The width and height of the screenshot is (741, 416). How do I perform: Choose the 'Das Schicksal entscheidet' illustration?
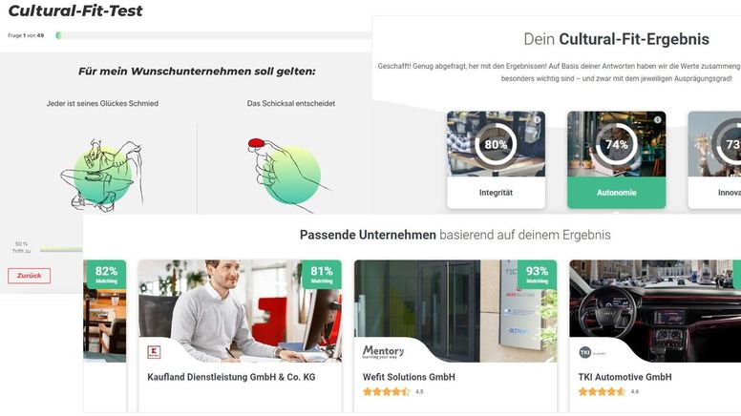coord(289,175)
